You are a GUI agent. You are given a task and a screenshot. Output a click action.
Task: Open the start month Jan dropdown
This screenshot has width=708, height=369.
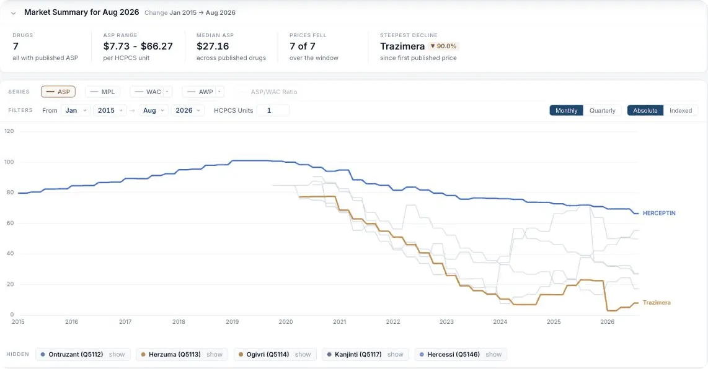(76, 110)
